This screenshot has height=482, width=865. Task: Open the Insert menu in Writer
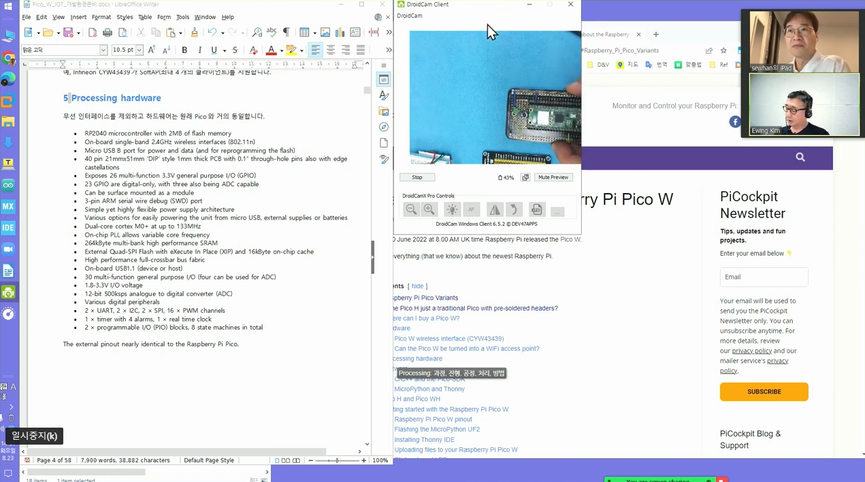78,17
